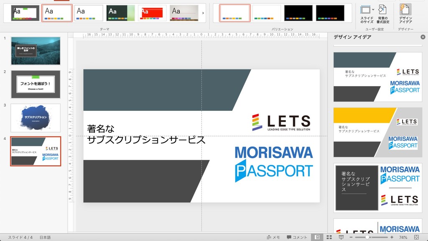Click the zoom slider handle
This screenshot has height=241, width=428.
click(367, 237)
